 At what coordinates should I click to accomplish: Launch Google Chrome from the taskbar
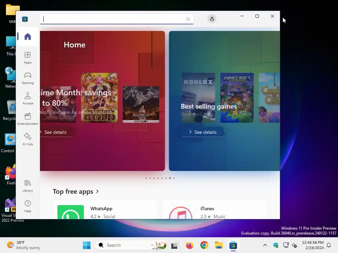[x=204, y=245]
